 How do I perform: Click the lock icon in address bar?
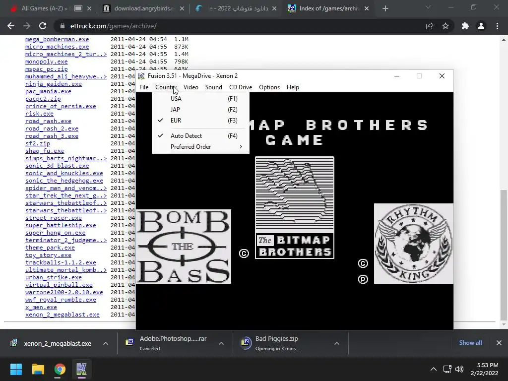63,26
